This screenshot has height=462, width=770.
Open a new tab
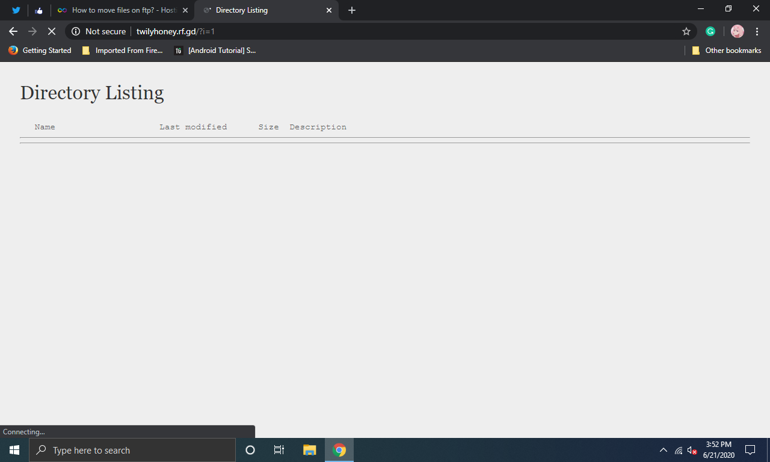[x=352, y=10]
